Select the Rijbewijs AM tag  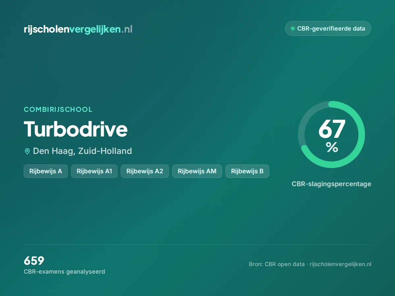[197, 171]
